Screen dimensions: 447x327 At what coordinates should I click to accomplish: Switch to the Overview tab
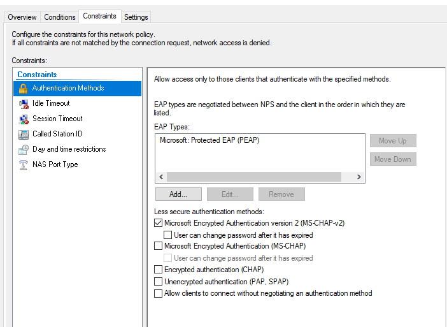click(22, 17)
